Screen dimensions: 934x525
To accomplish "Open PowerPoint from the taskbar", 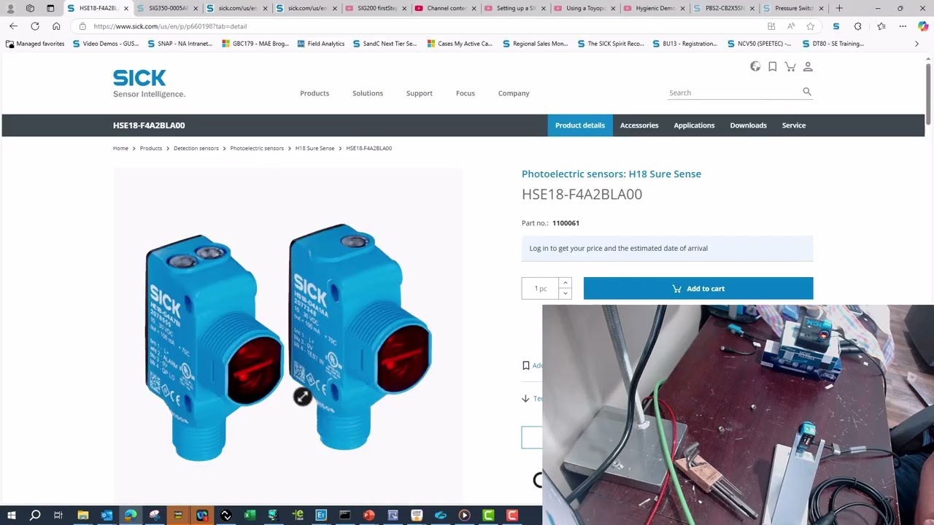I will pyautogui.click(x=368, y=516).
